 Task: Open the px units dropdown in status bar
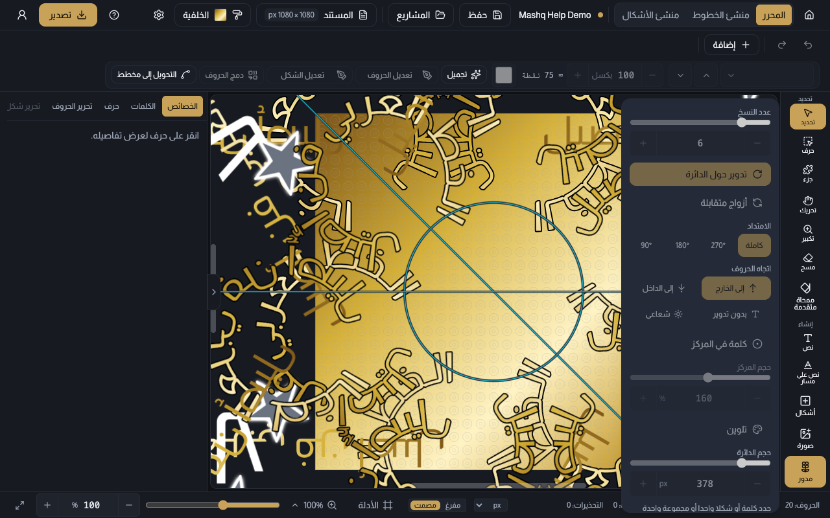click(491, 505)
